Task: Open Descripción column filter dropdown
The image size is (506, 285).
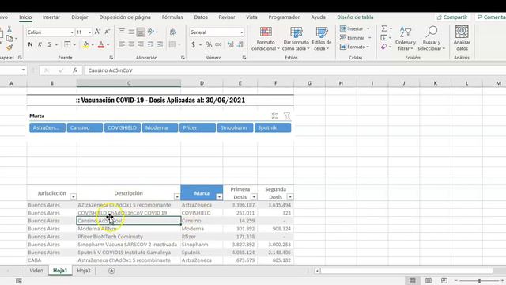Action: point(177,197)
